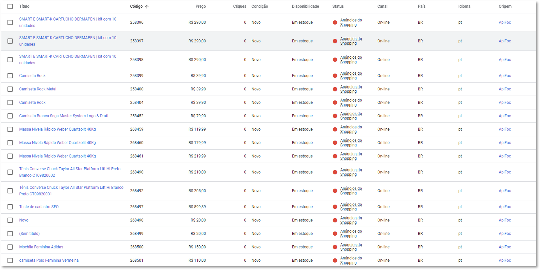Open the product titled Novo
The width and height of the screenshot is (540, 270).
point(24,220)
